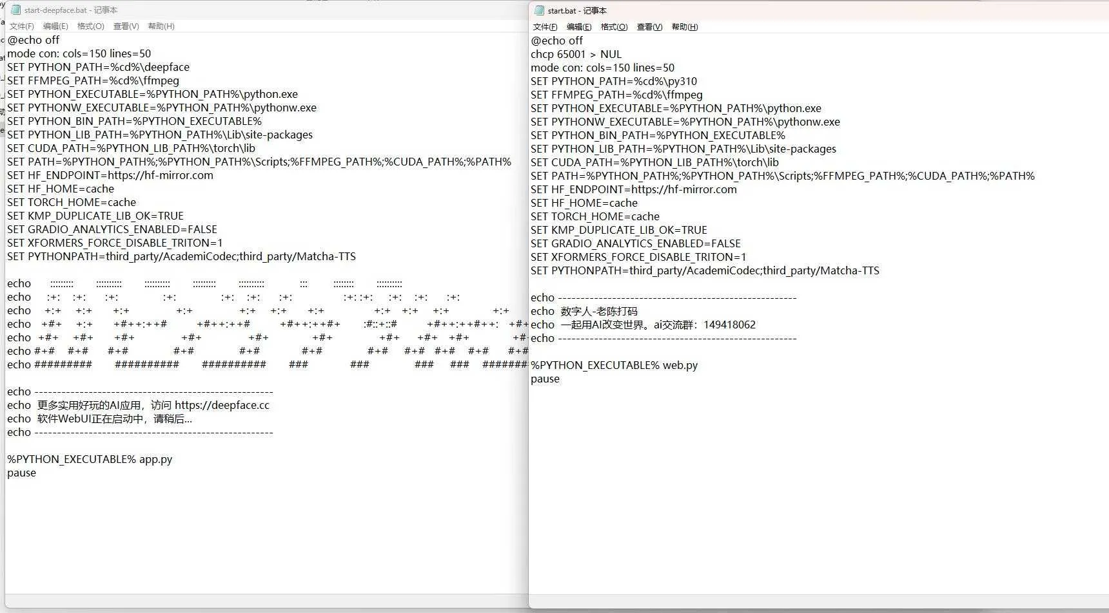The image size is (1109, 613).
Task: Click line containing 149418062
Action: click(x=643, y=325)
